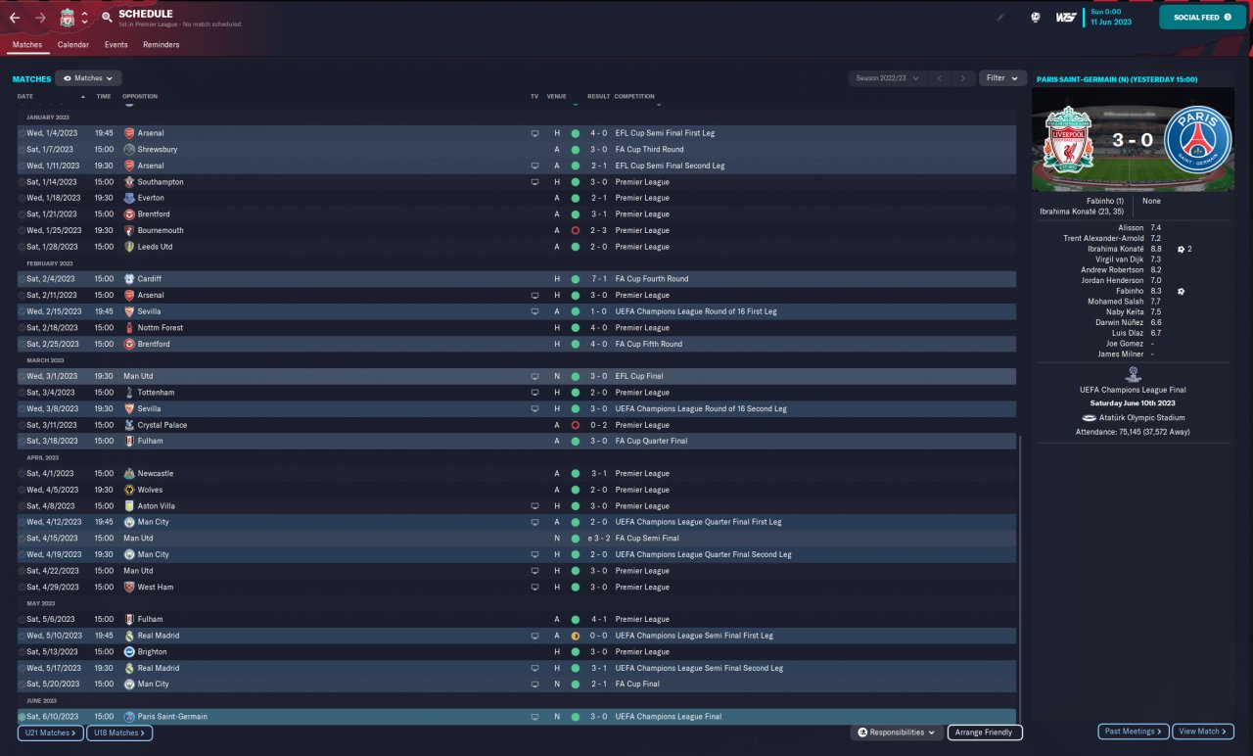
Task: Click Mohamed Salah in the lineup list
Action: pos(1118,302)
